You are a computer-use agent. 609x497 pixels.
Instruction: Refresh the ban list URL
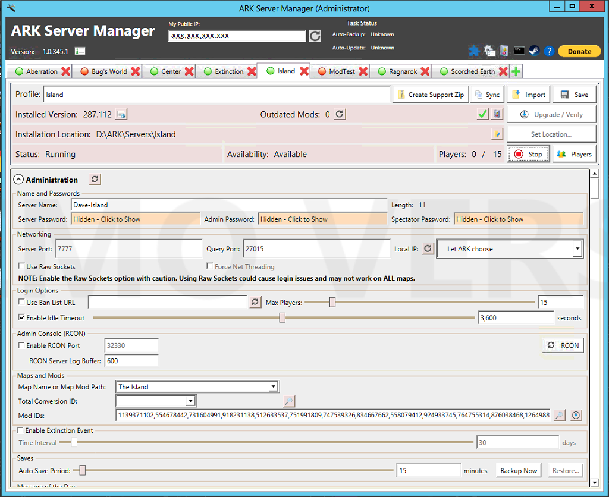click(255, 302)
